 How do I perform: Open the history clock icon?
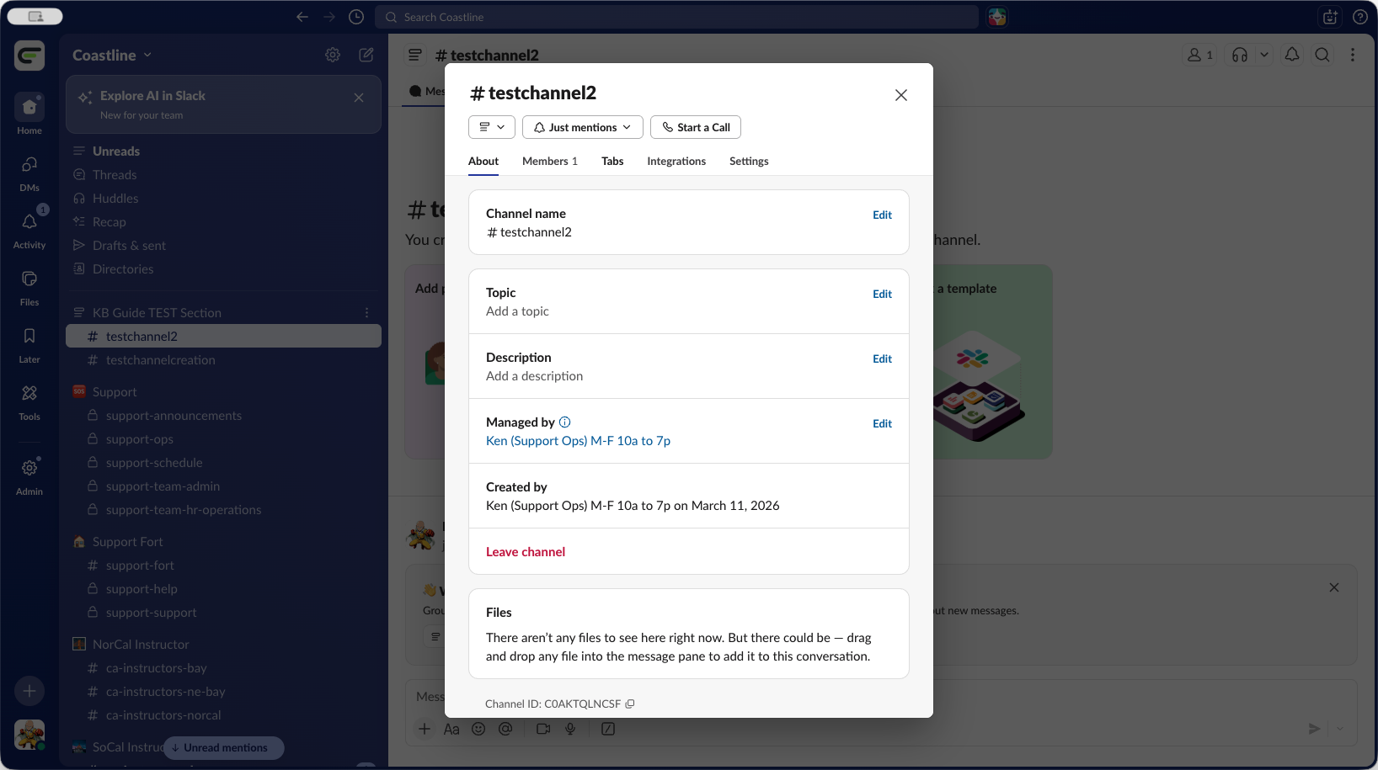point(356,17)
